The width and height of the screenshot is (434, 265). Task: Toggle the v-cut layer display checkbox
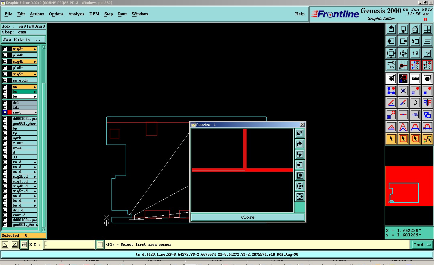pos(5,143)
